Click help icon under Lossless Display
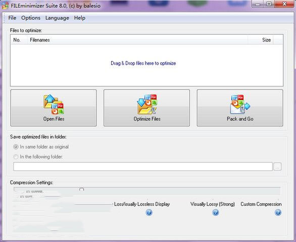Viewport: 296px width, 242px height. click(149, 212)
